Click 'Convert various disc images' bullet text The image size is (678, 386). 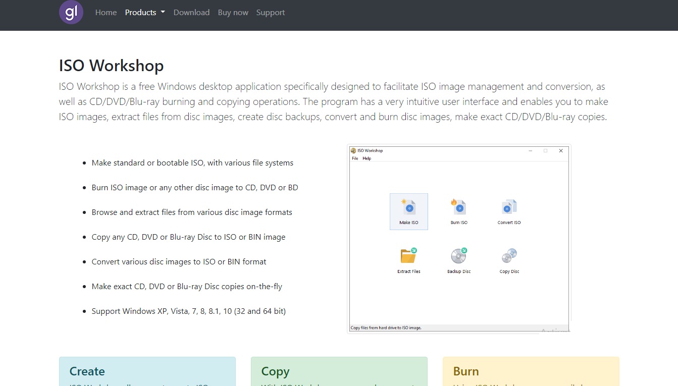179,262
